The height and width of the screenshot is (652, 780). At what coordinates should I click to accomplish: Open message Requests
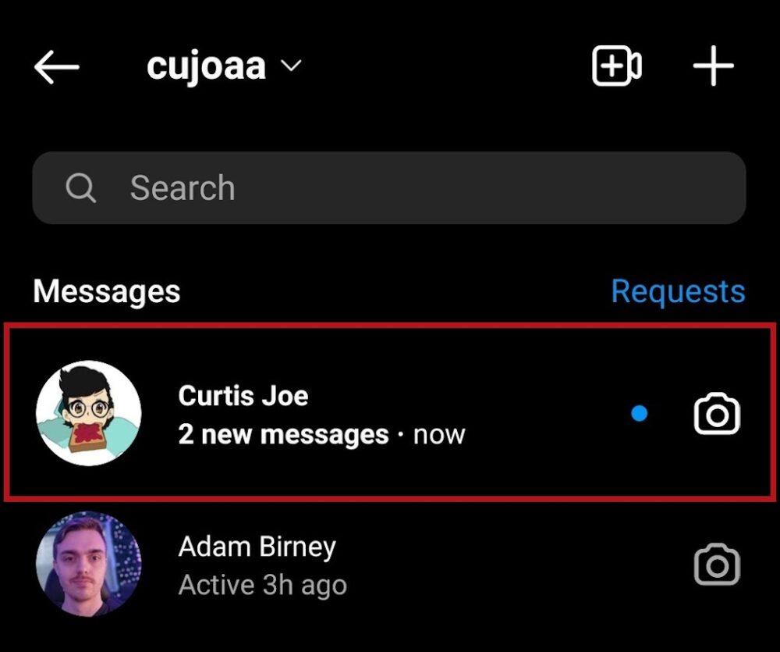point(677,291)
